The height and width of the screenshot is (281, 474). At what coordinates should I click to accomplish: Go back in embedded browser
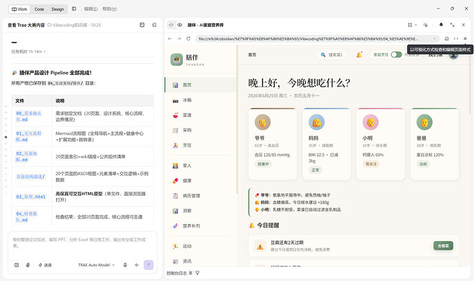tap(170, 38)
